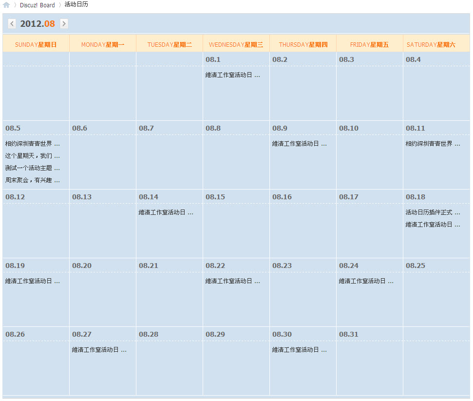This screenshot has width=473, height=401.
Task: Select date 08.13 in calendar
Action: [x=82, y=197]
